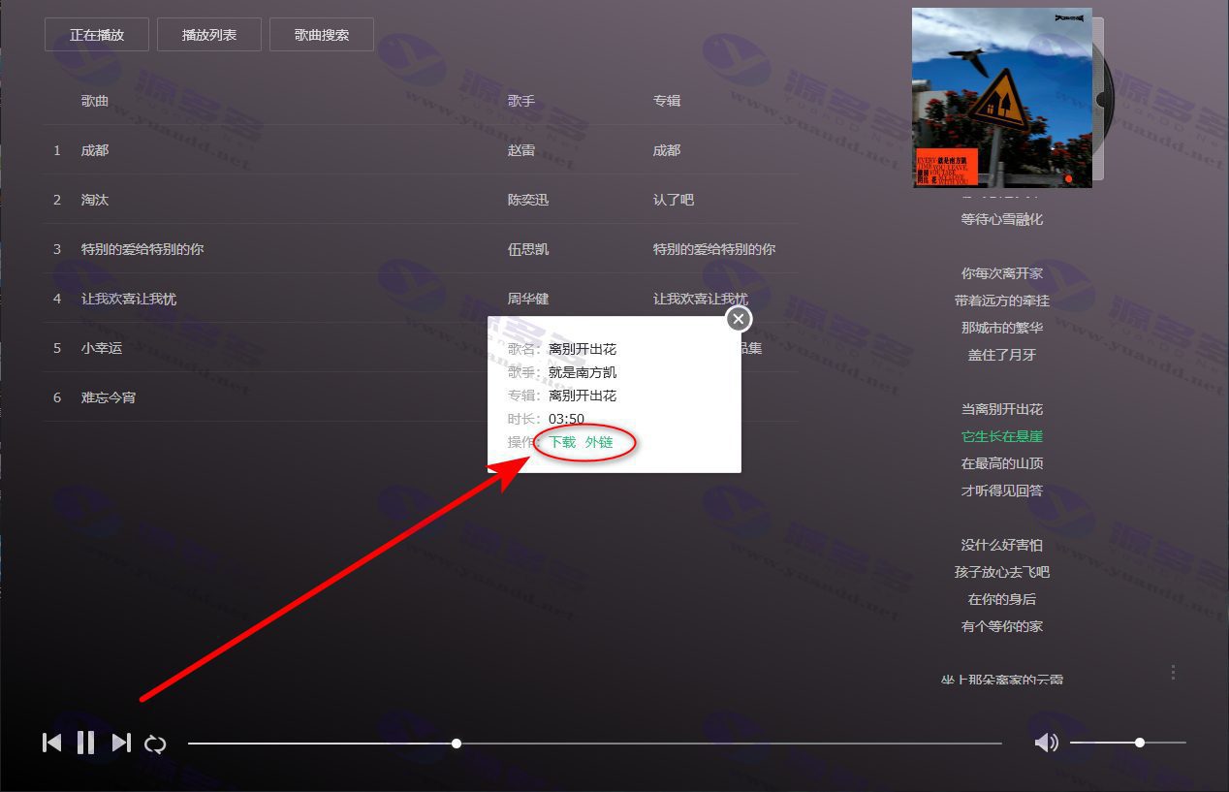Click the 歌曲 column header
The image size is (1229, 792).
[95, 101]
